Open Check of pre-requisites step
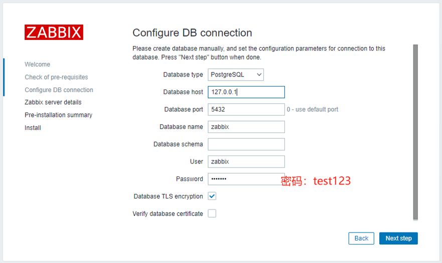Viewport: 442px width, 263px height. tap(56, 77)
